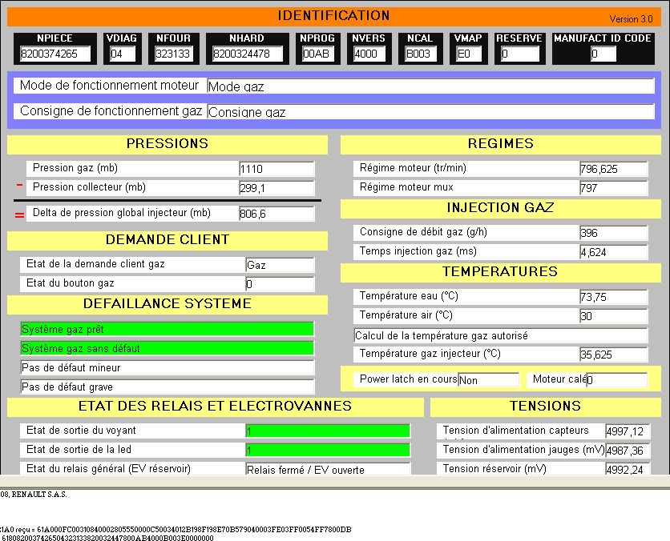670x541 pixels.
Task: Select the Temps injection gaz value
Action: [x=613, y=252]
